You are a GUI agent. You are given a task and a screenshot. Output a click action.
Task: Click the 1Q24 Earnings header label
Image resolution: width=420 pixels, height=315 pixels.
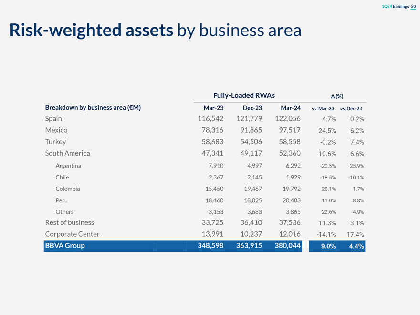pos(395,6)
